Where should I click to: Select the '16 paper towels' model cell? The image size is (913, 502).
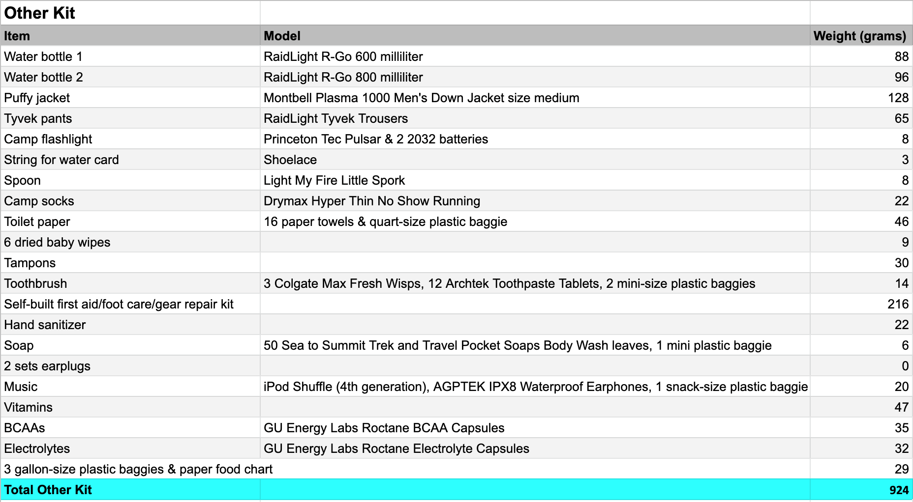pos(535,222)
